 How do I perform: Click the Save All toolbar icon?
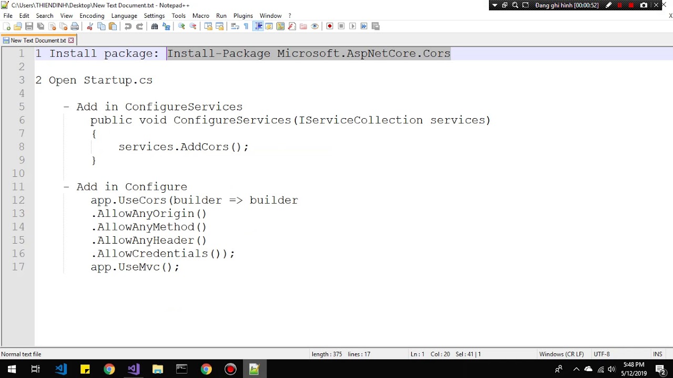pyautogui.click(x=40, y=26)
